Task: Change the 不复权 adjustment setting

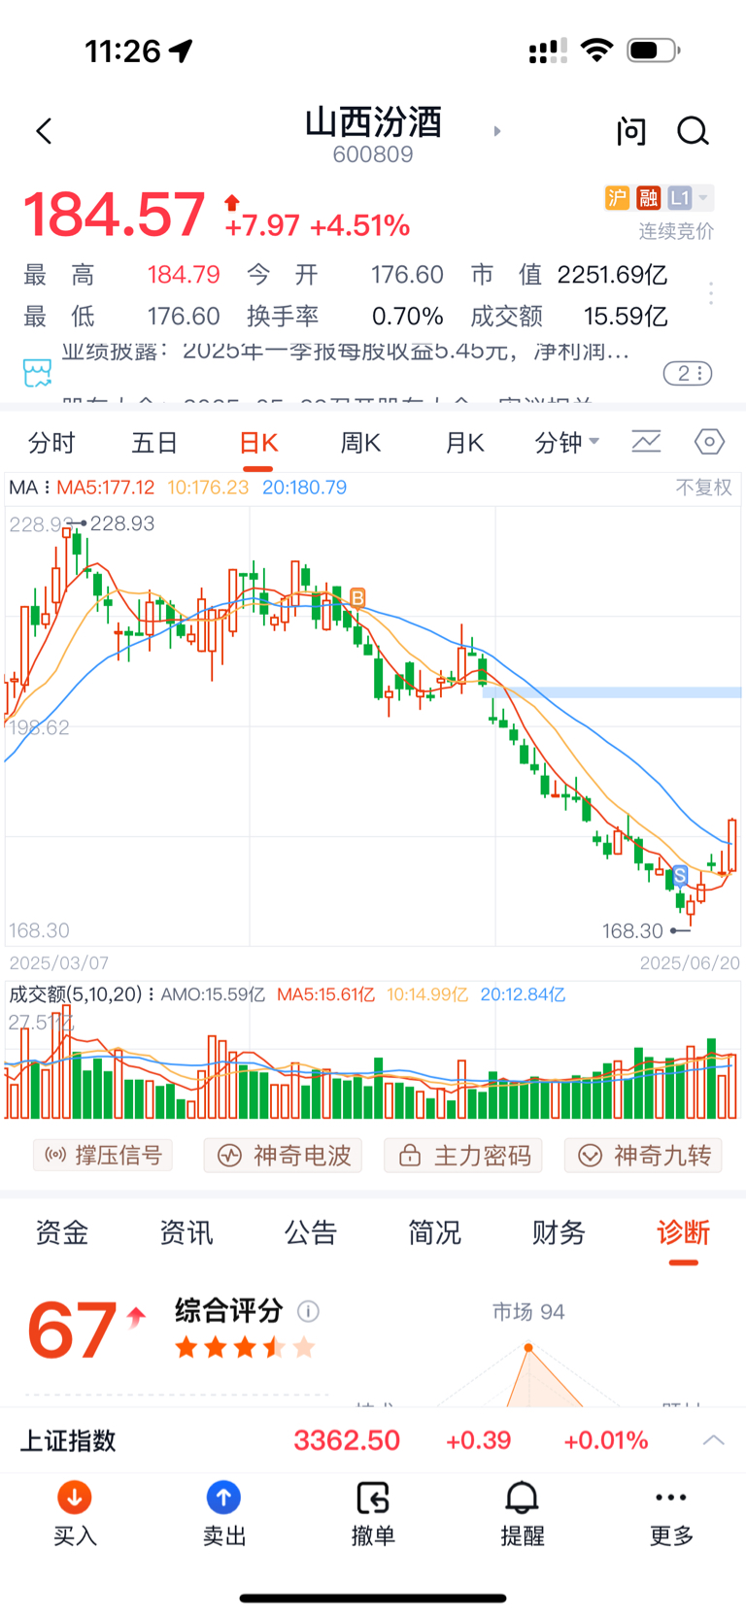Action: click(x=703, y=488)
